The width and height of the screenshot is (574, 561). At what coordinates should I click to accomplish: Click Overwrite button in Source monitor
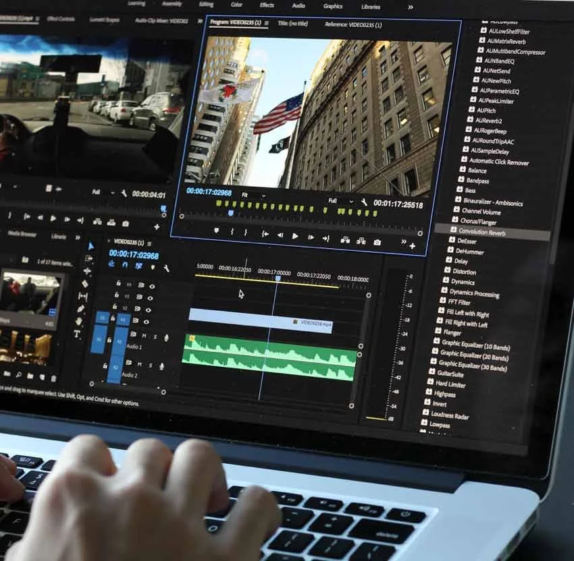coord(111,223)
